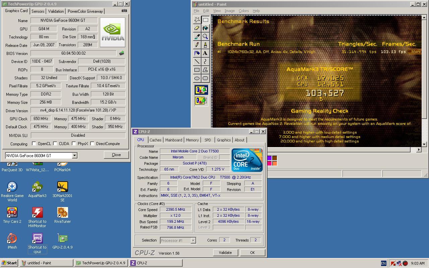The image size is (429, 268).
Task: Select the Polygon shape tool
Action: point(205,70)
